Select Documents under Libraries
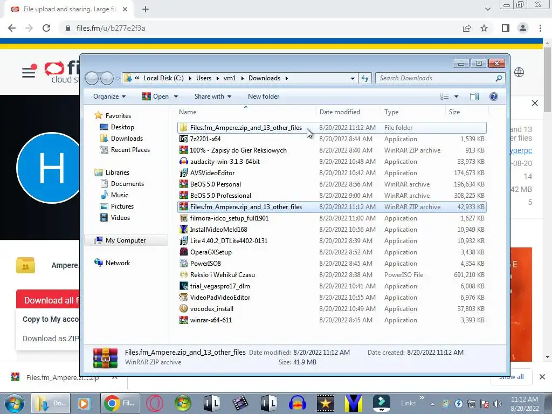Image resolution: width=552 pixels, height=414 pixels. pyautogui.click(x=127, y=184)
